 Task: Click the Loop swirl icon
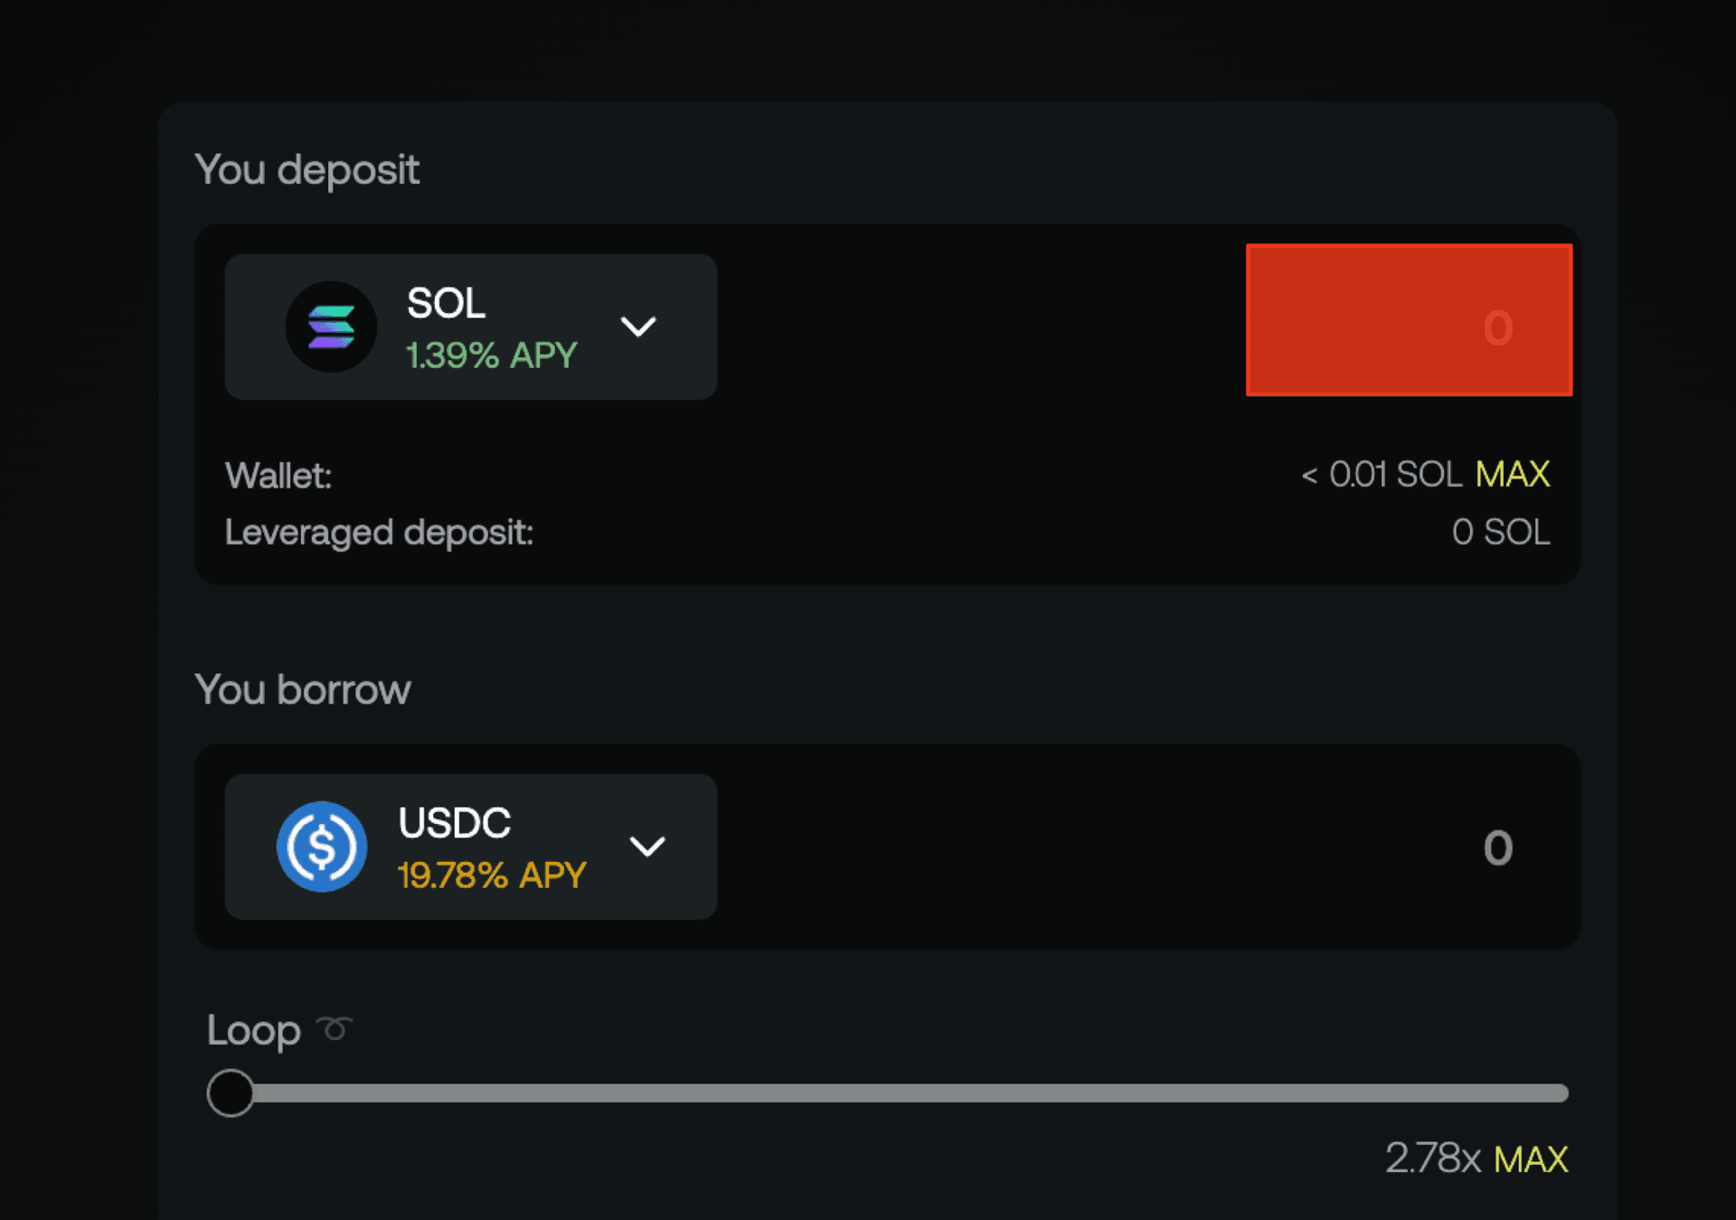point(335,1028)
